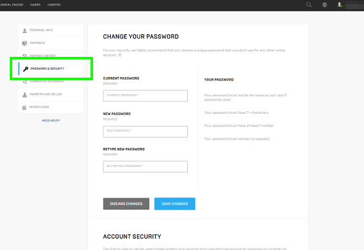Open the user account profile icon
This screenshot has width=364, height=250.
[x=340, y=5]
